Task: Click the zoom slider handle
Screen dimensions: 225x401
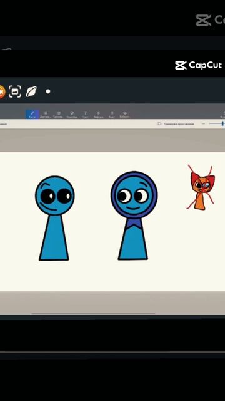Action: pos(222,123)
